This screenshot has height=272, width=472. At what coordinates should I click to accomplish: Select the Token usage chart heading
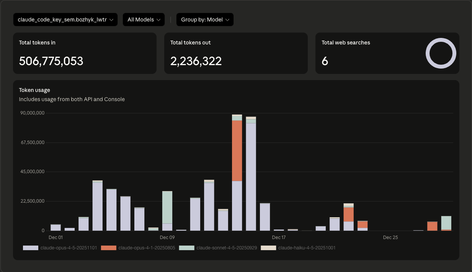click(34, 90)
